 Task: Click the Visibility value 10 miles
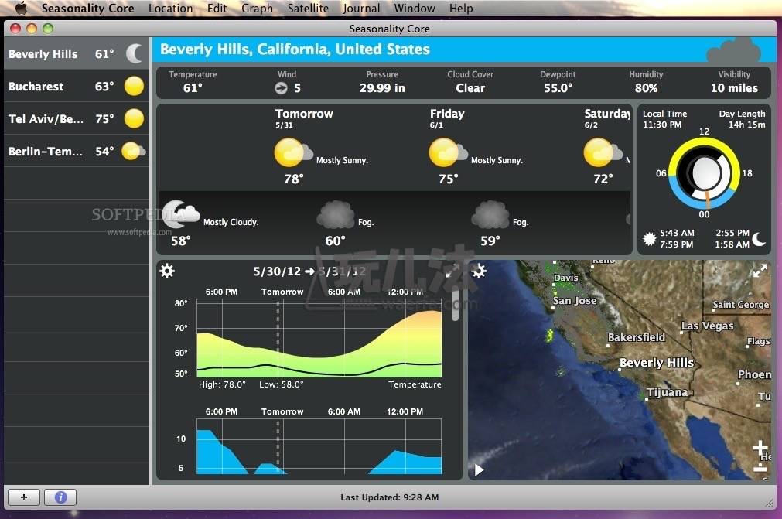pyautogui.click(x=734, y=88)
